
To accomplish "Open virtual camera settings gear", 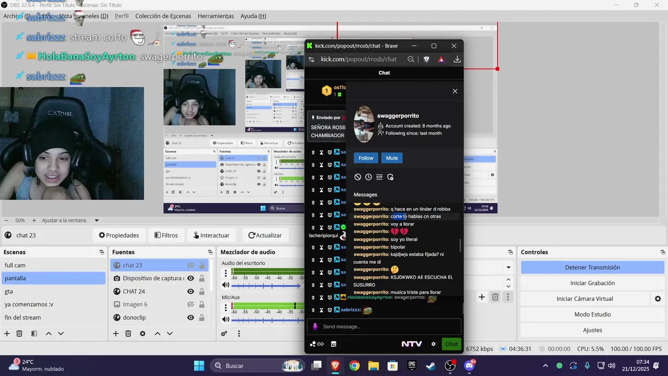I will pyautogui.click(x=658, y=299).
